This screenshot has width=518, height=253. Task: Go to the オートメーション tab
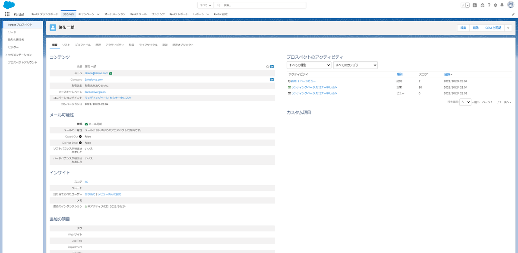[115, 14]
